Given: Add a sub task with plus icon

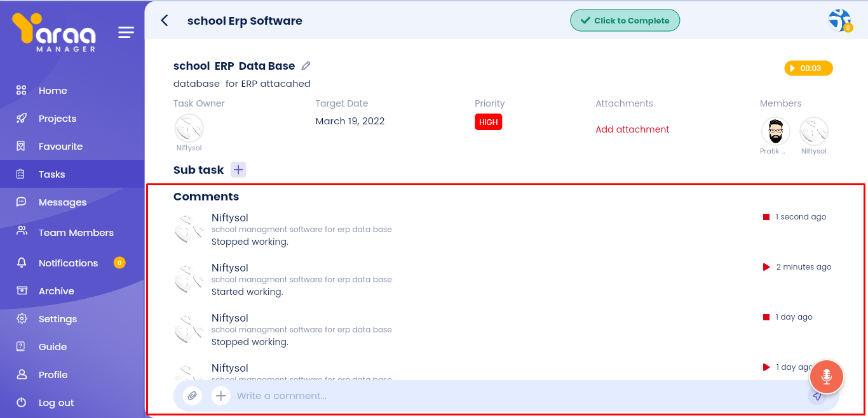Looking at the screenshot, I should point(238,169).
